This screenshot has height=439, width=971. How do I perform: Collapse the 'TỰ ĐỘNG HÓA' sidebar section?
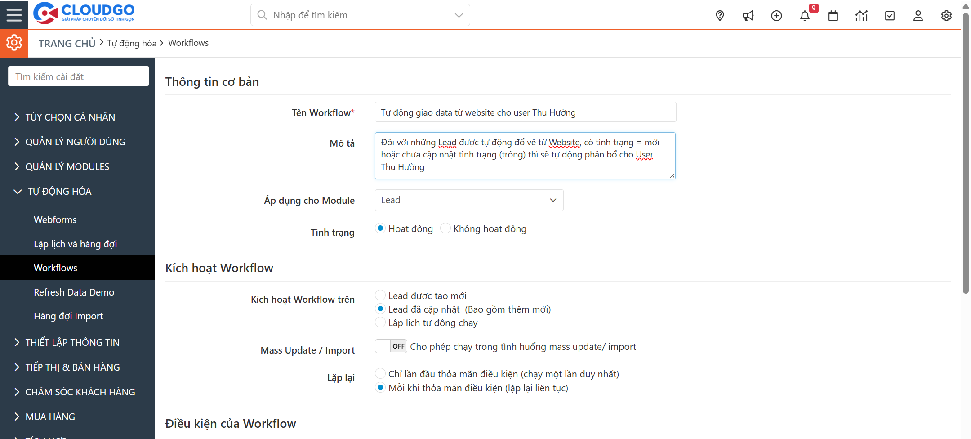pos(59,191)
